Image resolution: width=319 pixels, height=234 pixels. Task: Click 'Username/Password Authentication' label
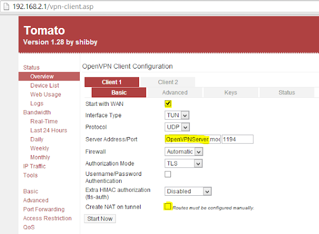[x=113, y=177]
